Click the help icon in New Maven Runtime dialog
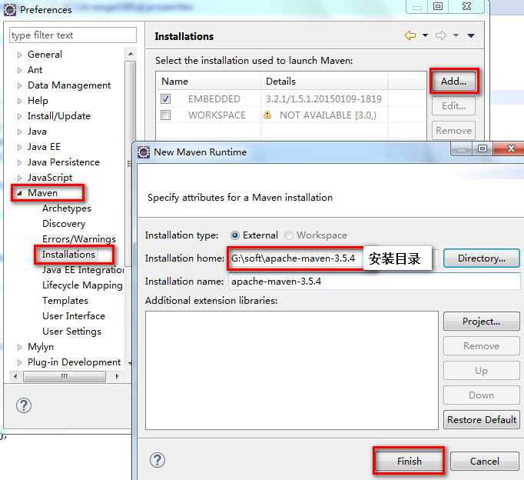 [158, 460]
